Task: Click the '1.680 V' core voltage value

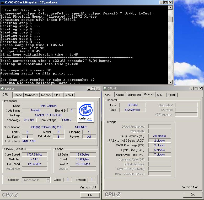Action: [x=67, y=120]
